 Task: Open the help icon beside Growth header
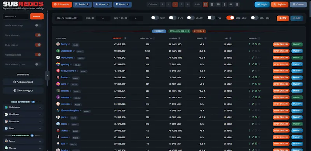(x=206, y=38)
